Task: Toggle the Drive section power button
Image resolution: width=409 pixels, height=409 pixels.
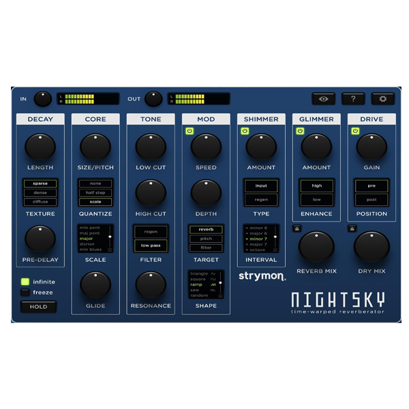Action: (x=355, y=131)
